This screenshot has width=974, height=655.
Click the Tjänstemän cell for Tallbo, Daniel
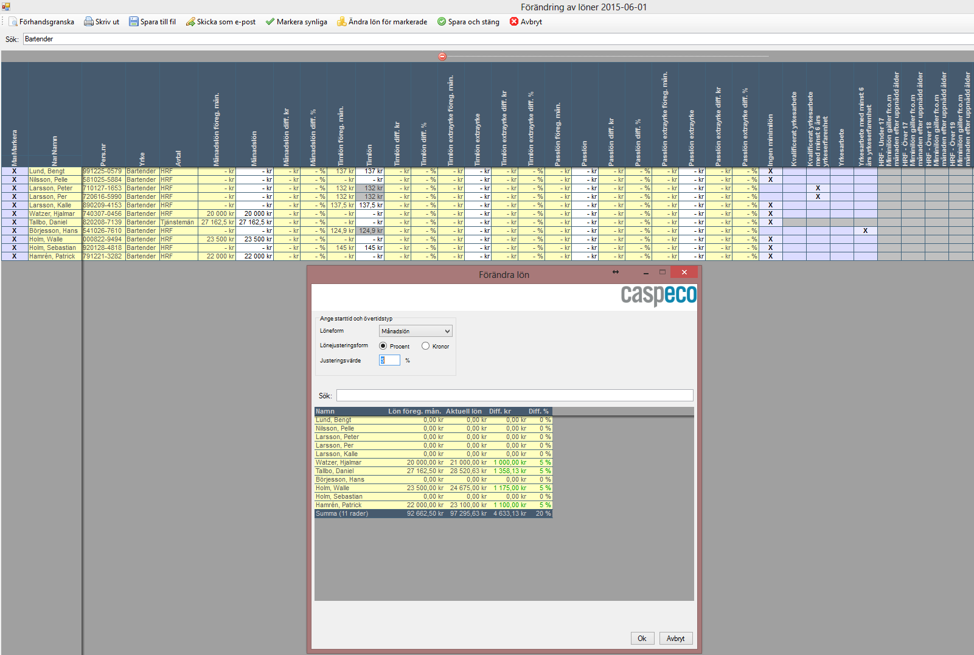point(178,223)
